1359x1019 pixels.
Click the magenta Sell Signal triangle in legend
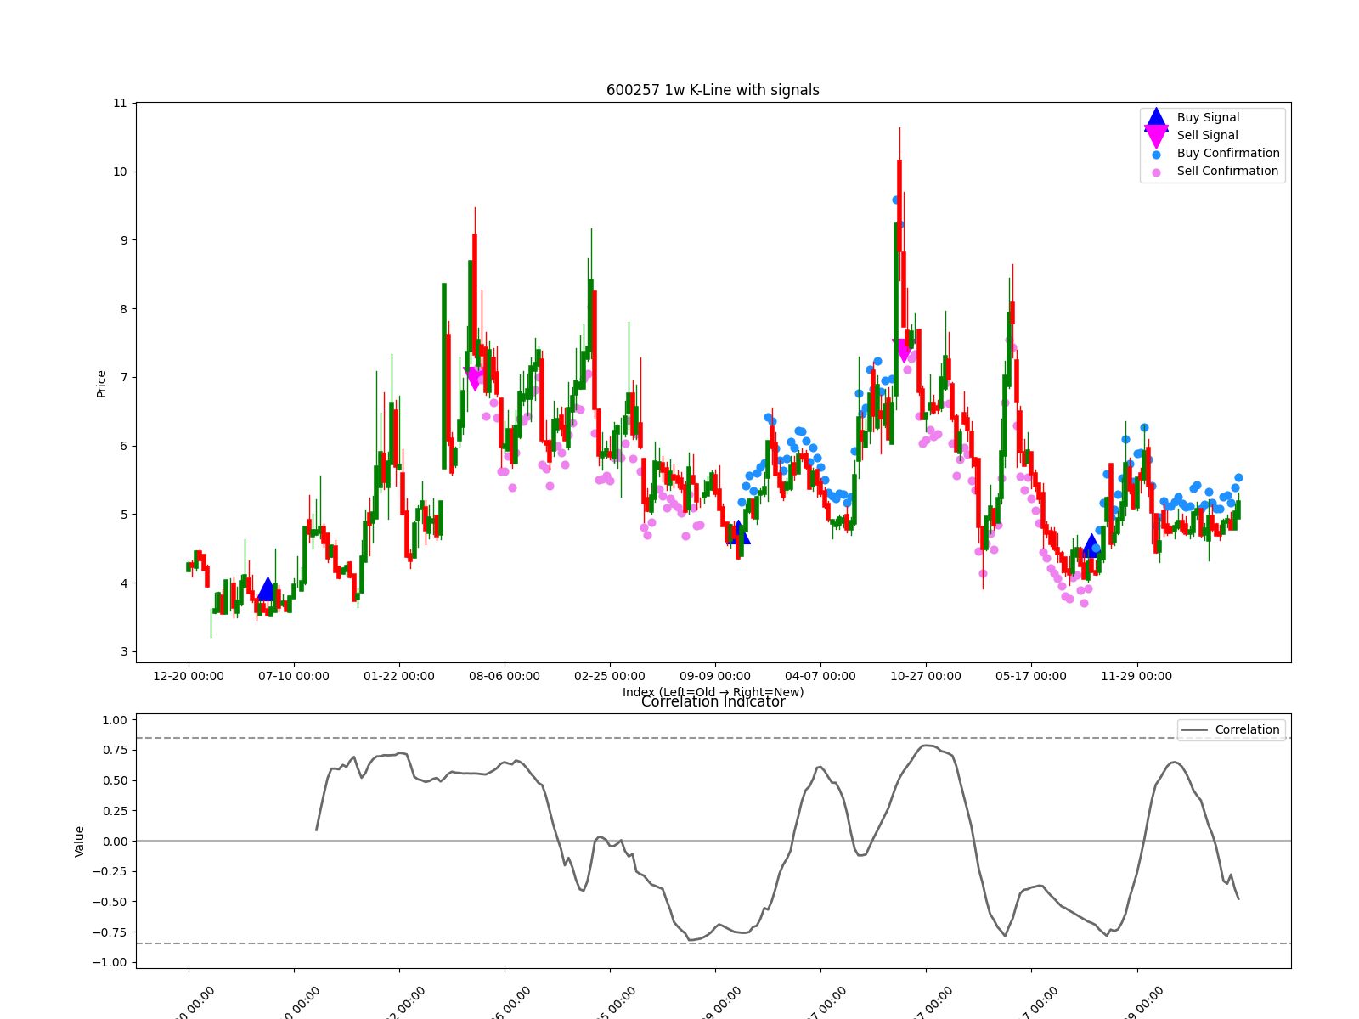click(x=1156, y=137)
